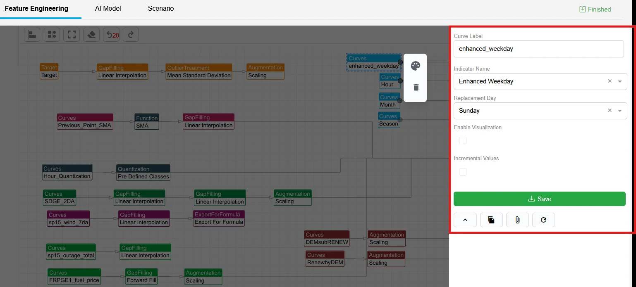
Task: Click the refresh icon button below Save
Action: pos(543,220)
